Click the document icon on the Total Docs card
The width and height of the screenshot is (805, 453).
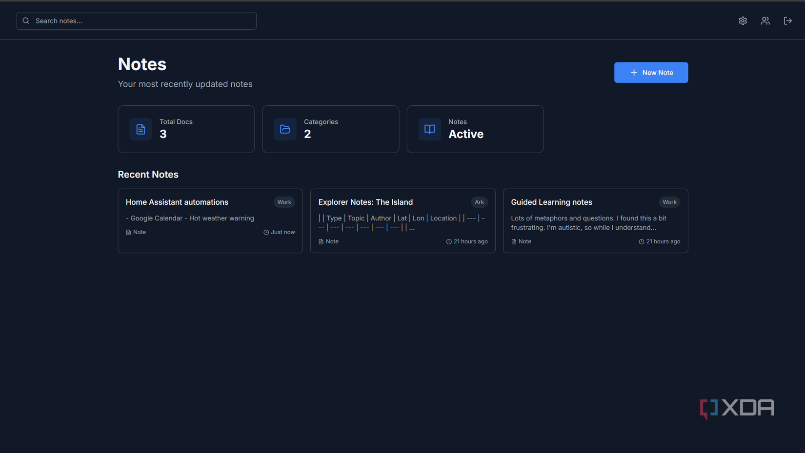pyautogui.click(x=141, y=129)
